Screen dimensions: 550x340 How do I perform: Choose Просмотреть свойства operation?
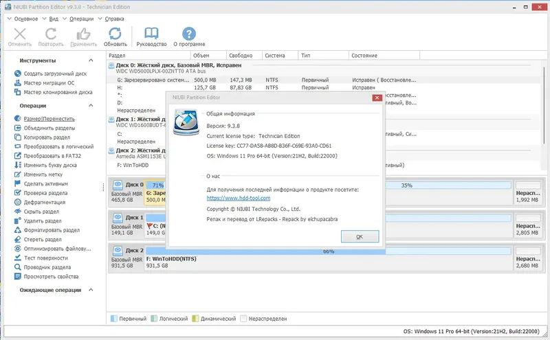(46, 277)
